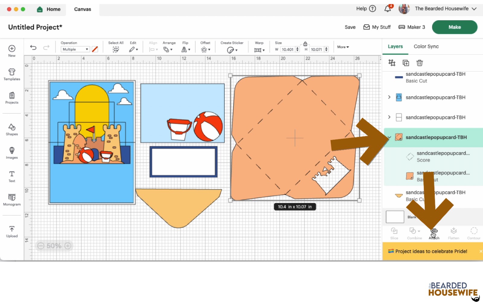Go to the Home tab
483x307 pixels.
coord(49,9)
